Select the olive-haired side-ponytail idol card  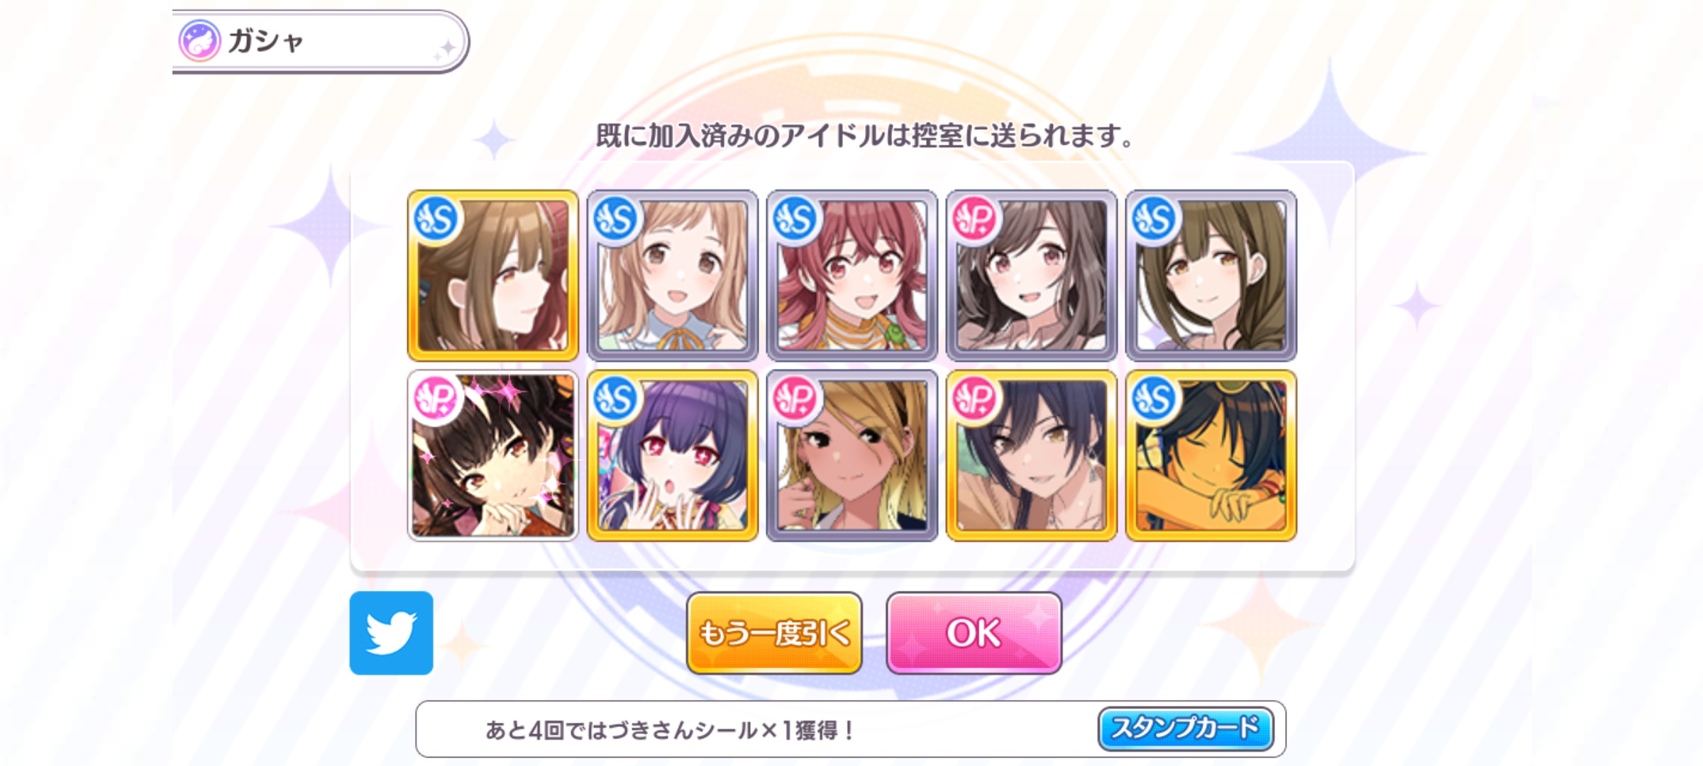pyautogui.click(x=1211, y=275)
